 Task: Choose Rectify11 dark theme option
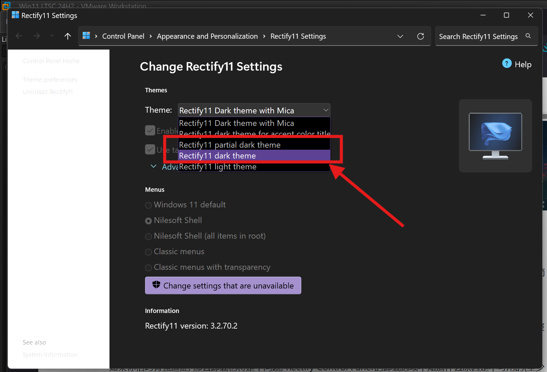coord(254,155)
